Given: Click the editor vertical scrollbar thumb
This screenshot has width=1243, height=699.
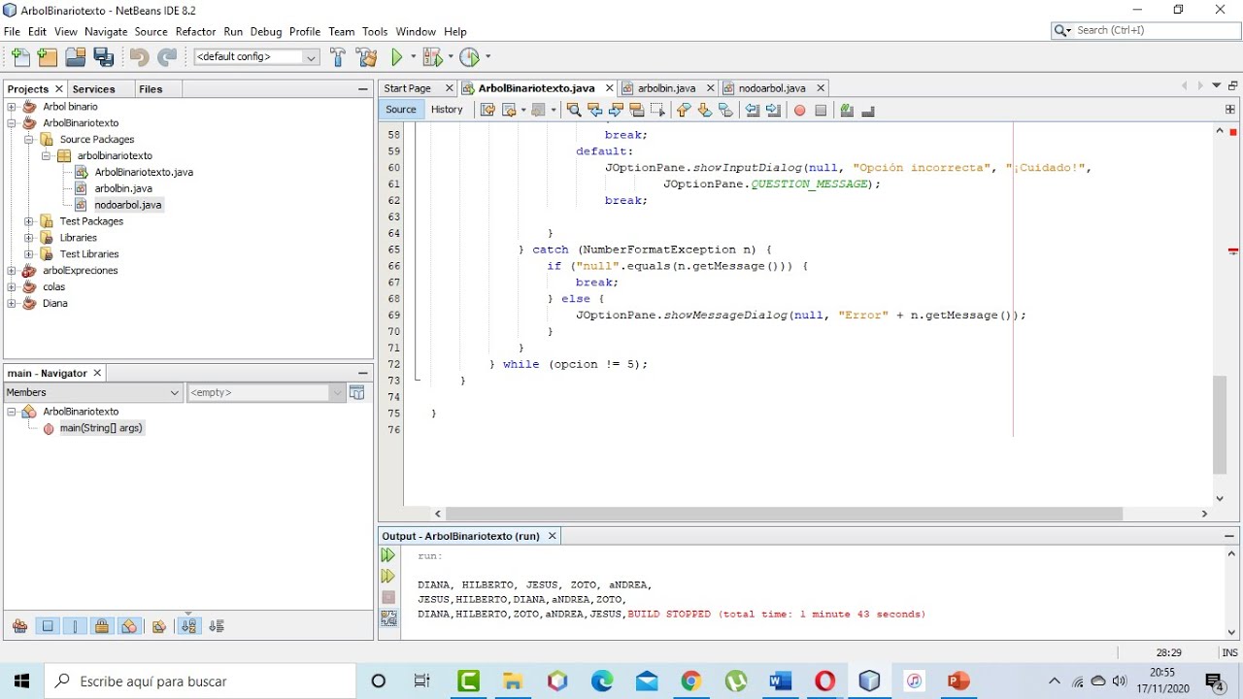Looking at the screenshot, I should (x=1220, y=425).
